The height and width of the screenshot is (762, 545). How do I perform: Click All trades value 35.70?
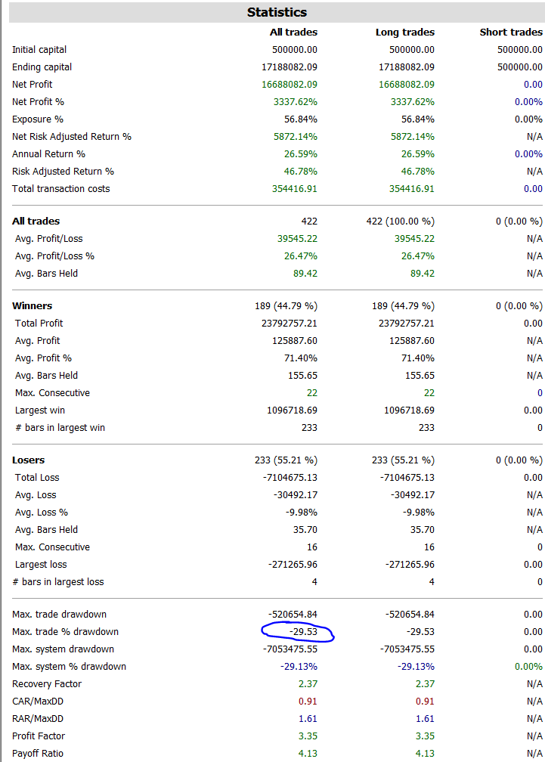pos(305,530)
